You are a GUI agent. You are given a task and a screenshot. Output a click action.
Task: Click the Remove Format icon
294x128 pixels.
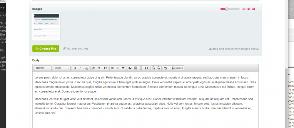tap(86, 68)
